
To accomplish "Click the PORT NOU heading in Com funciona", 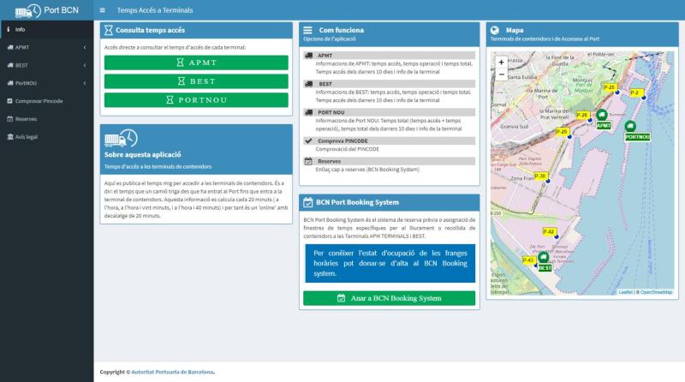I will (331, 112).
